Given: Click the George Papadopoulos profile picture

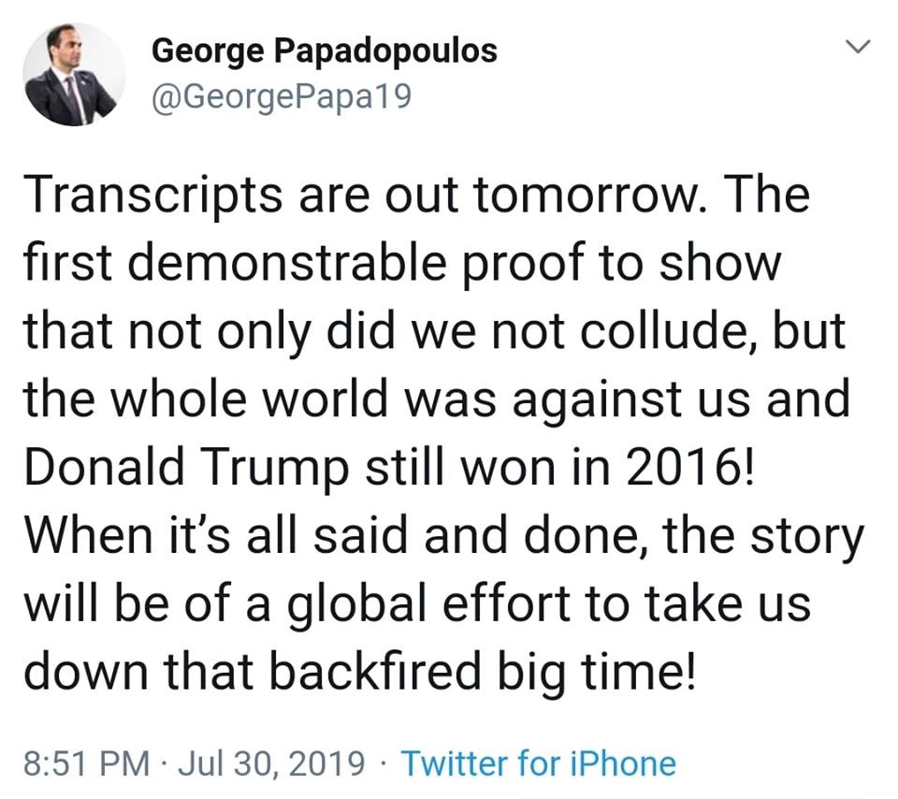Looking at the screenshot, I should [x=74, y=75].
